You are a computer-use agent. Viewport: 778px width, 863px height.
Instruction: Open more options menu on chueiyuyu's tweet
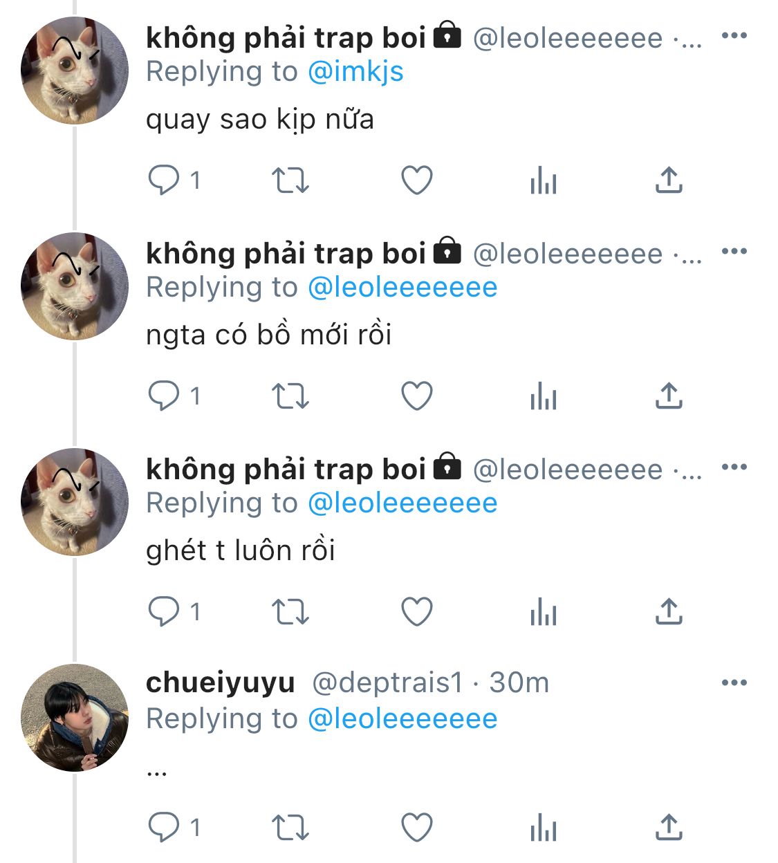coord(734,683)
